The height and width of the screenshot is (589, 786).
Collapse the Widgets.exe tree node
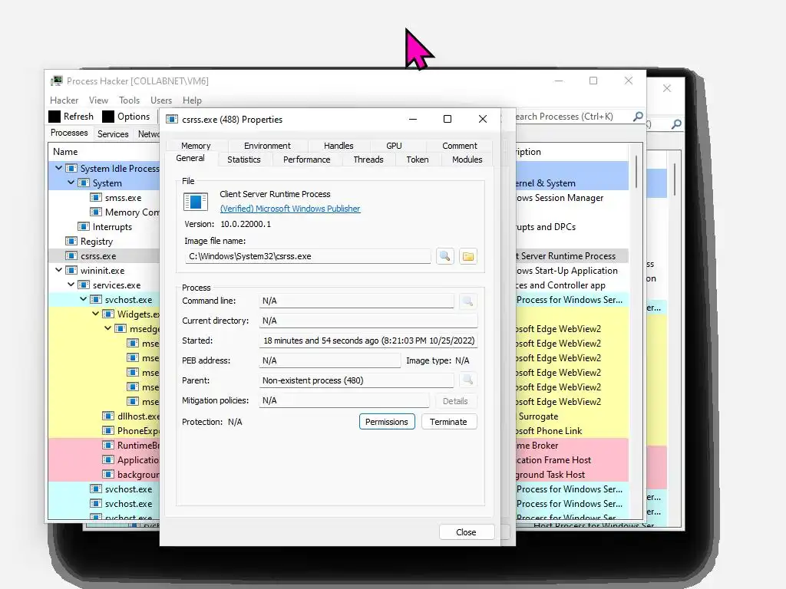pos(96,314)
